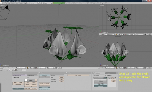Show Editing panels icon in buttons header
Screen dimensions: 152x92
coord(16,70)
